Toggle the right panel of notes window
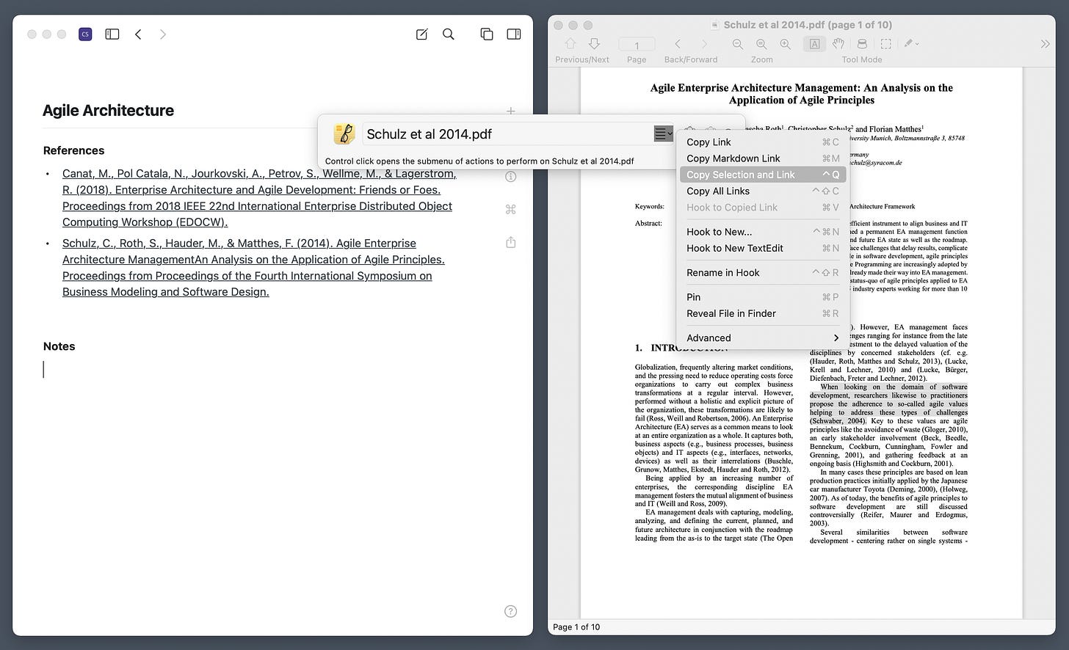1069x650 pixels. pos(514,34)
